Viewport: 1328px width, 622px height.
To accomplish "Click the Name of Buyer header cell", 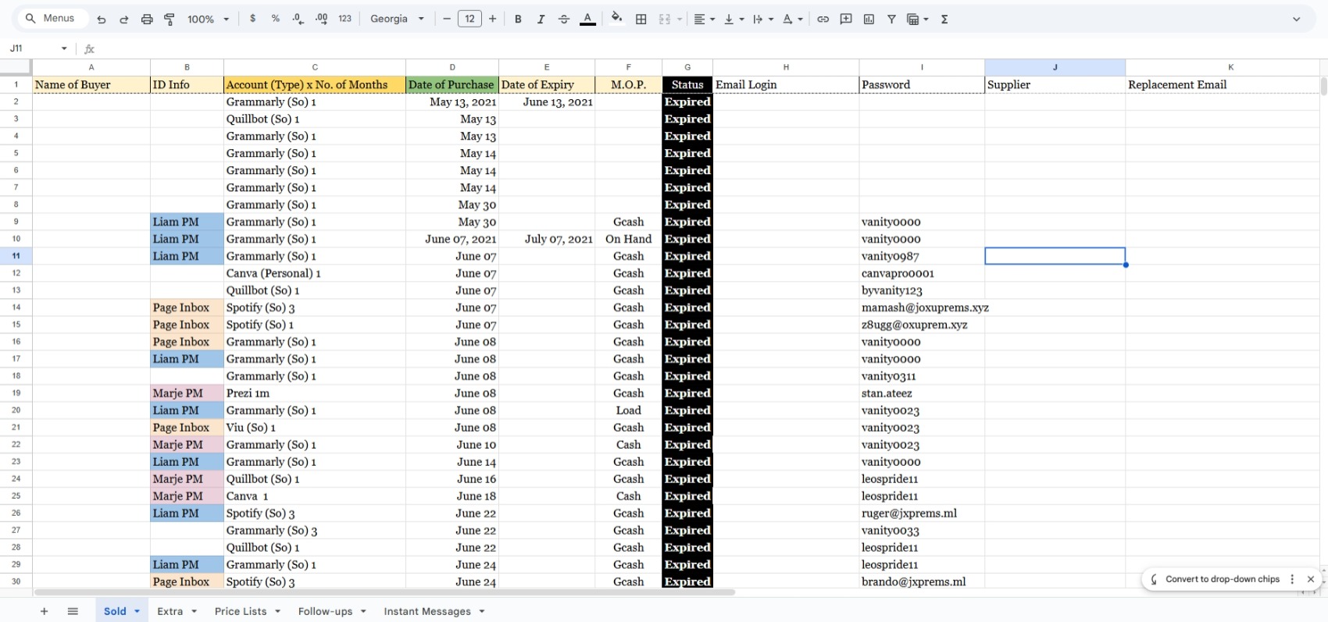I will pos(91,84).
